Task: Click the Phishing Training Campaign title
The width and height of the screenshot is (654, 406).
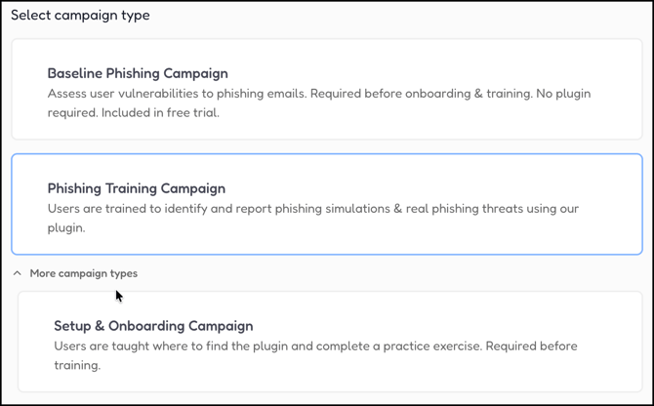Action: coord(136,188)
